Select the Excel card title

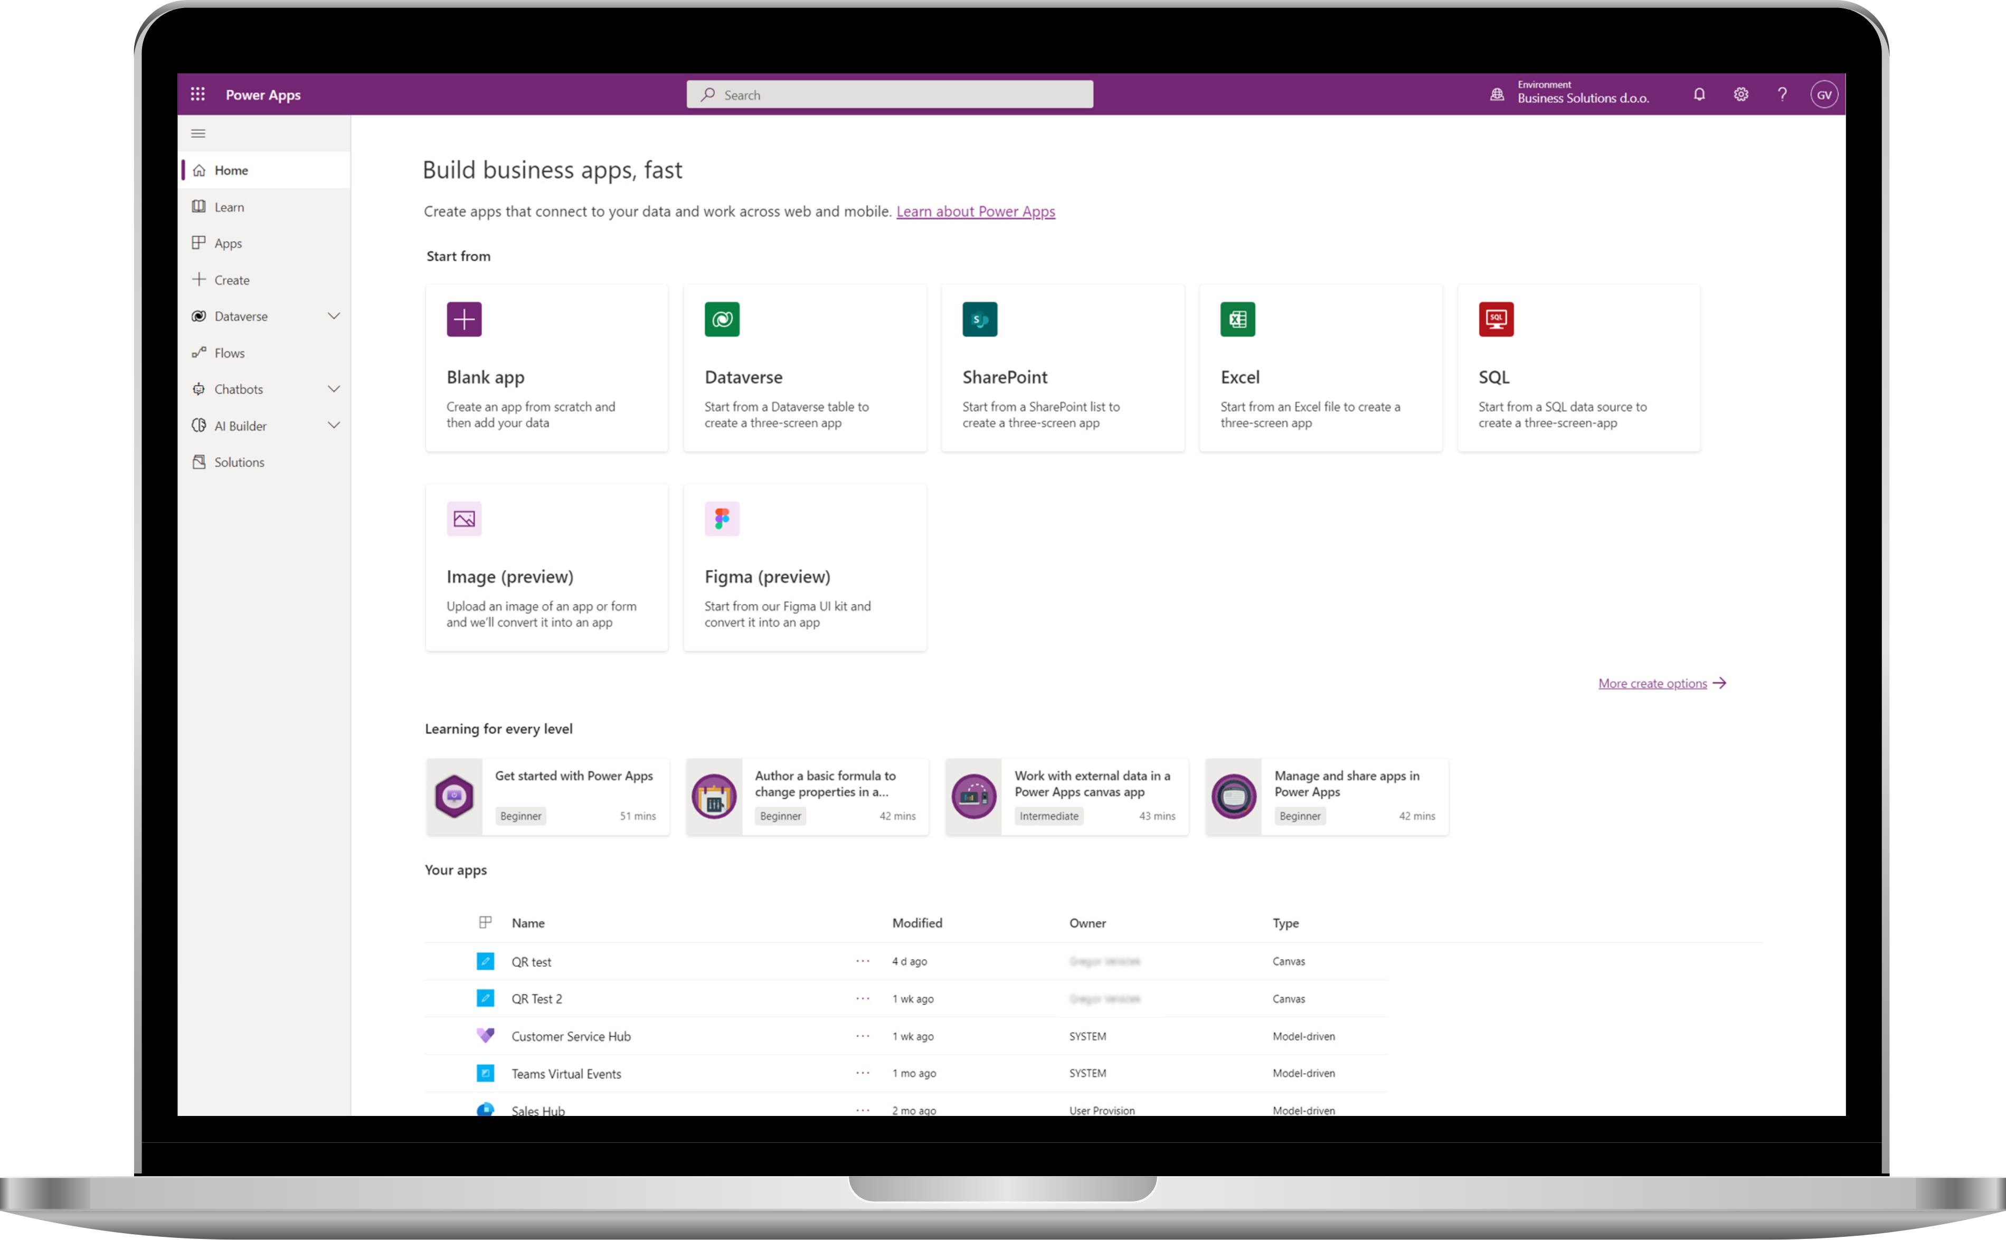[x=1239, y=377]
